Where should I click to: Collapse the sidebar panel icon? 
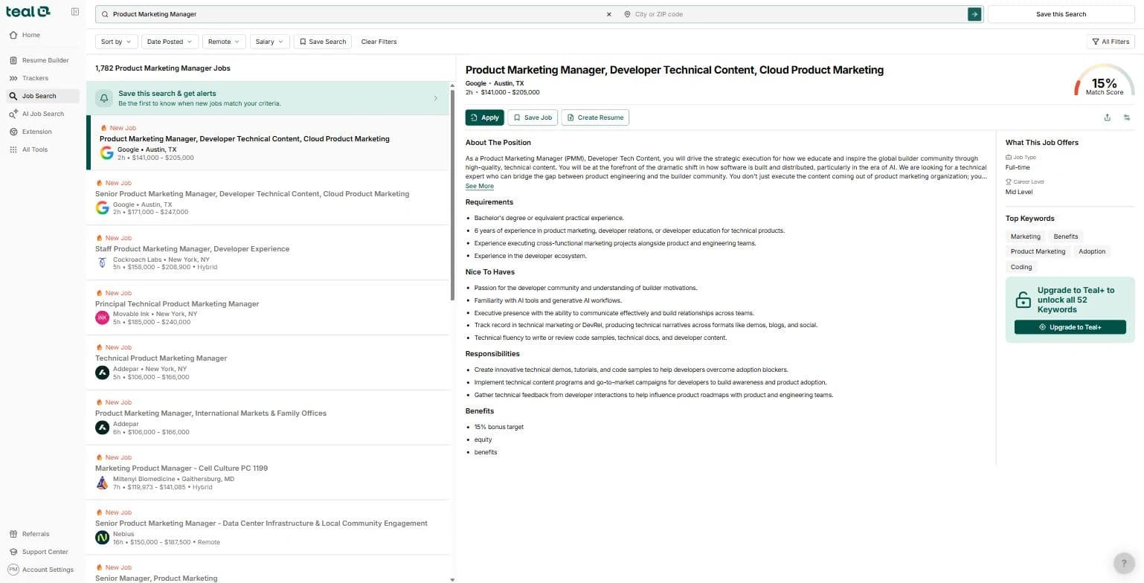coord(75,12)
